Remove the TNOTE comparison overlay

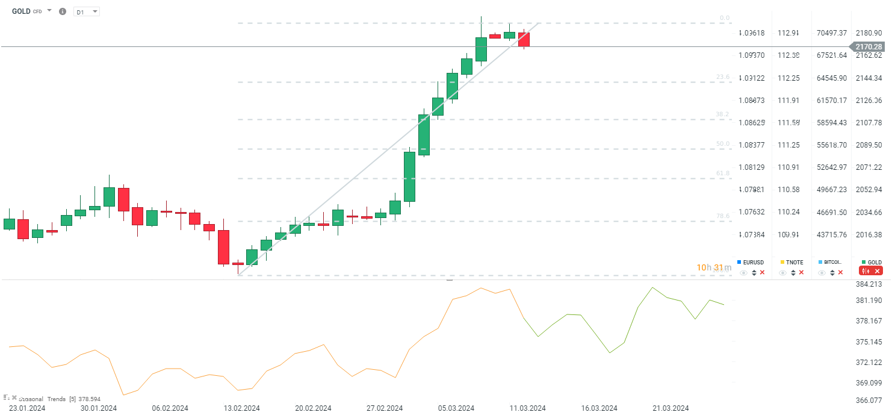click(x=801, y=273)
